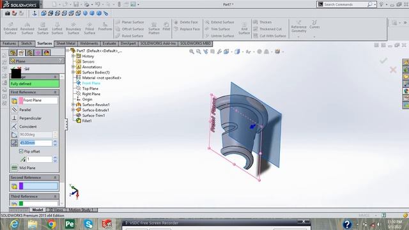Collapse the First Reference section
409x230 pixels.
point(55,92)
